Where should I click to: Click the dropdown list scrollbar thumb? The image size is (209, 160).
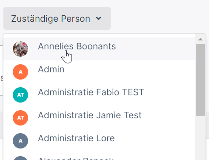200,80
